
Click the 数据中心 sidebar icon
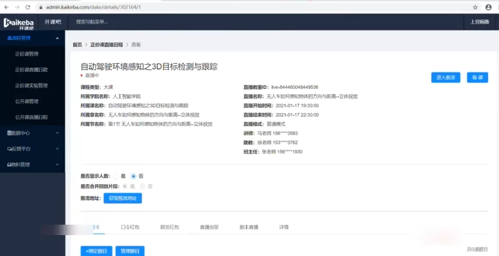click(9, 133)
